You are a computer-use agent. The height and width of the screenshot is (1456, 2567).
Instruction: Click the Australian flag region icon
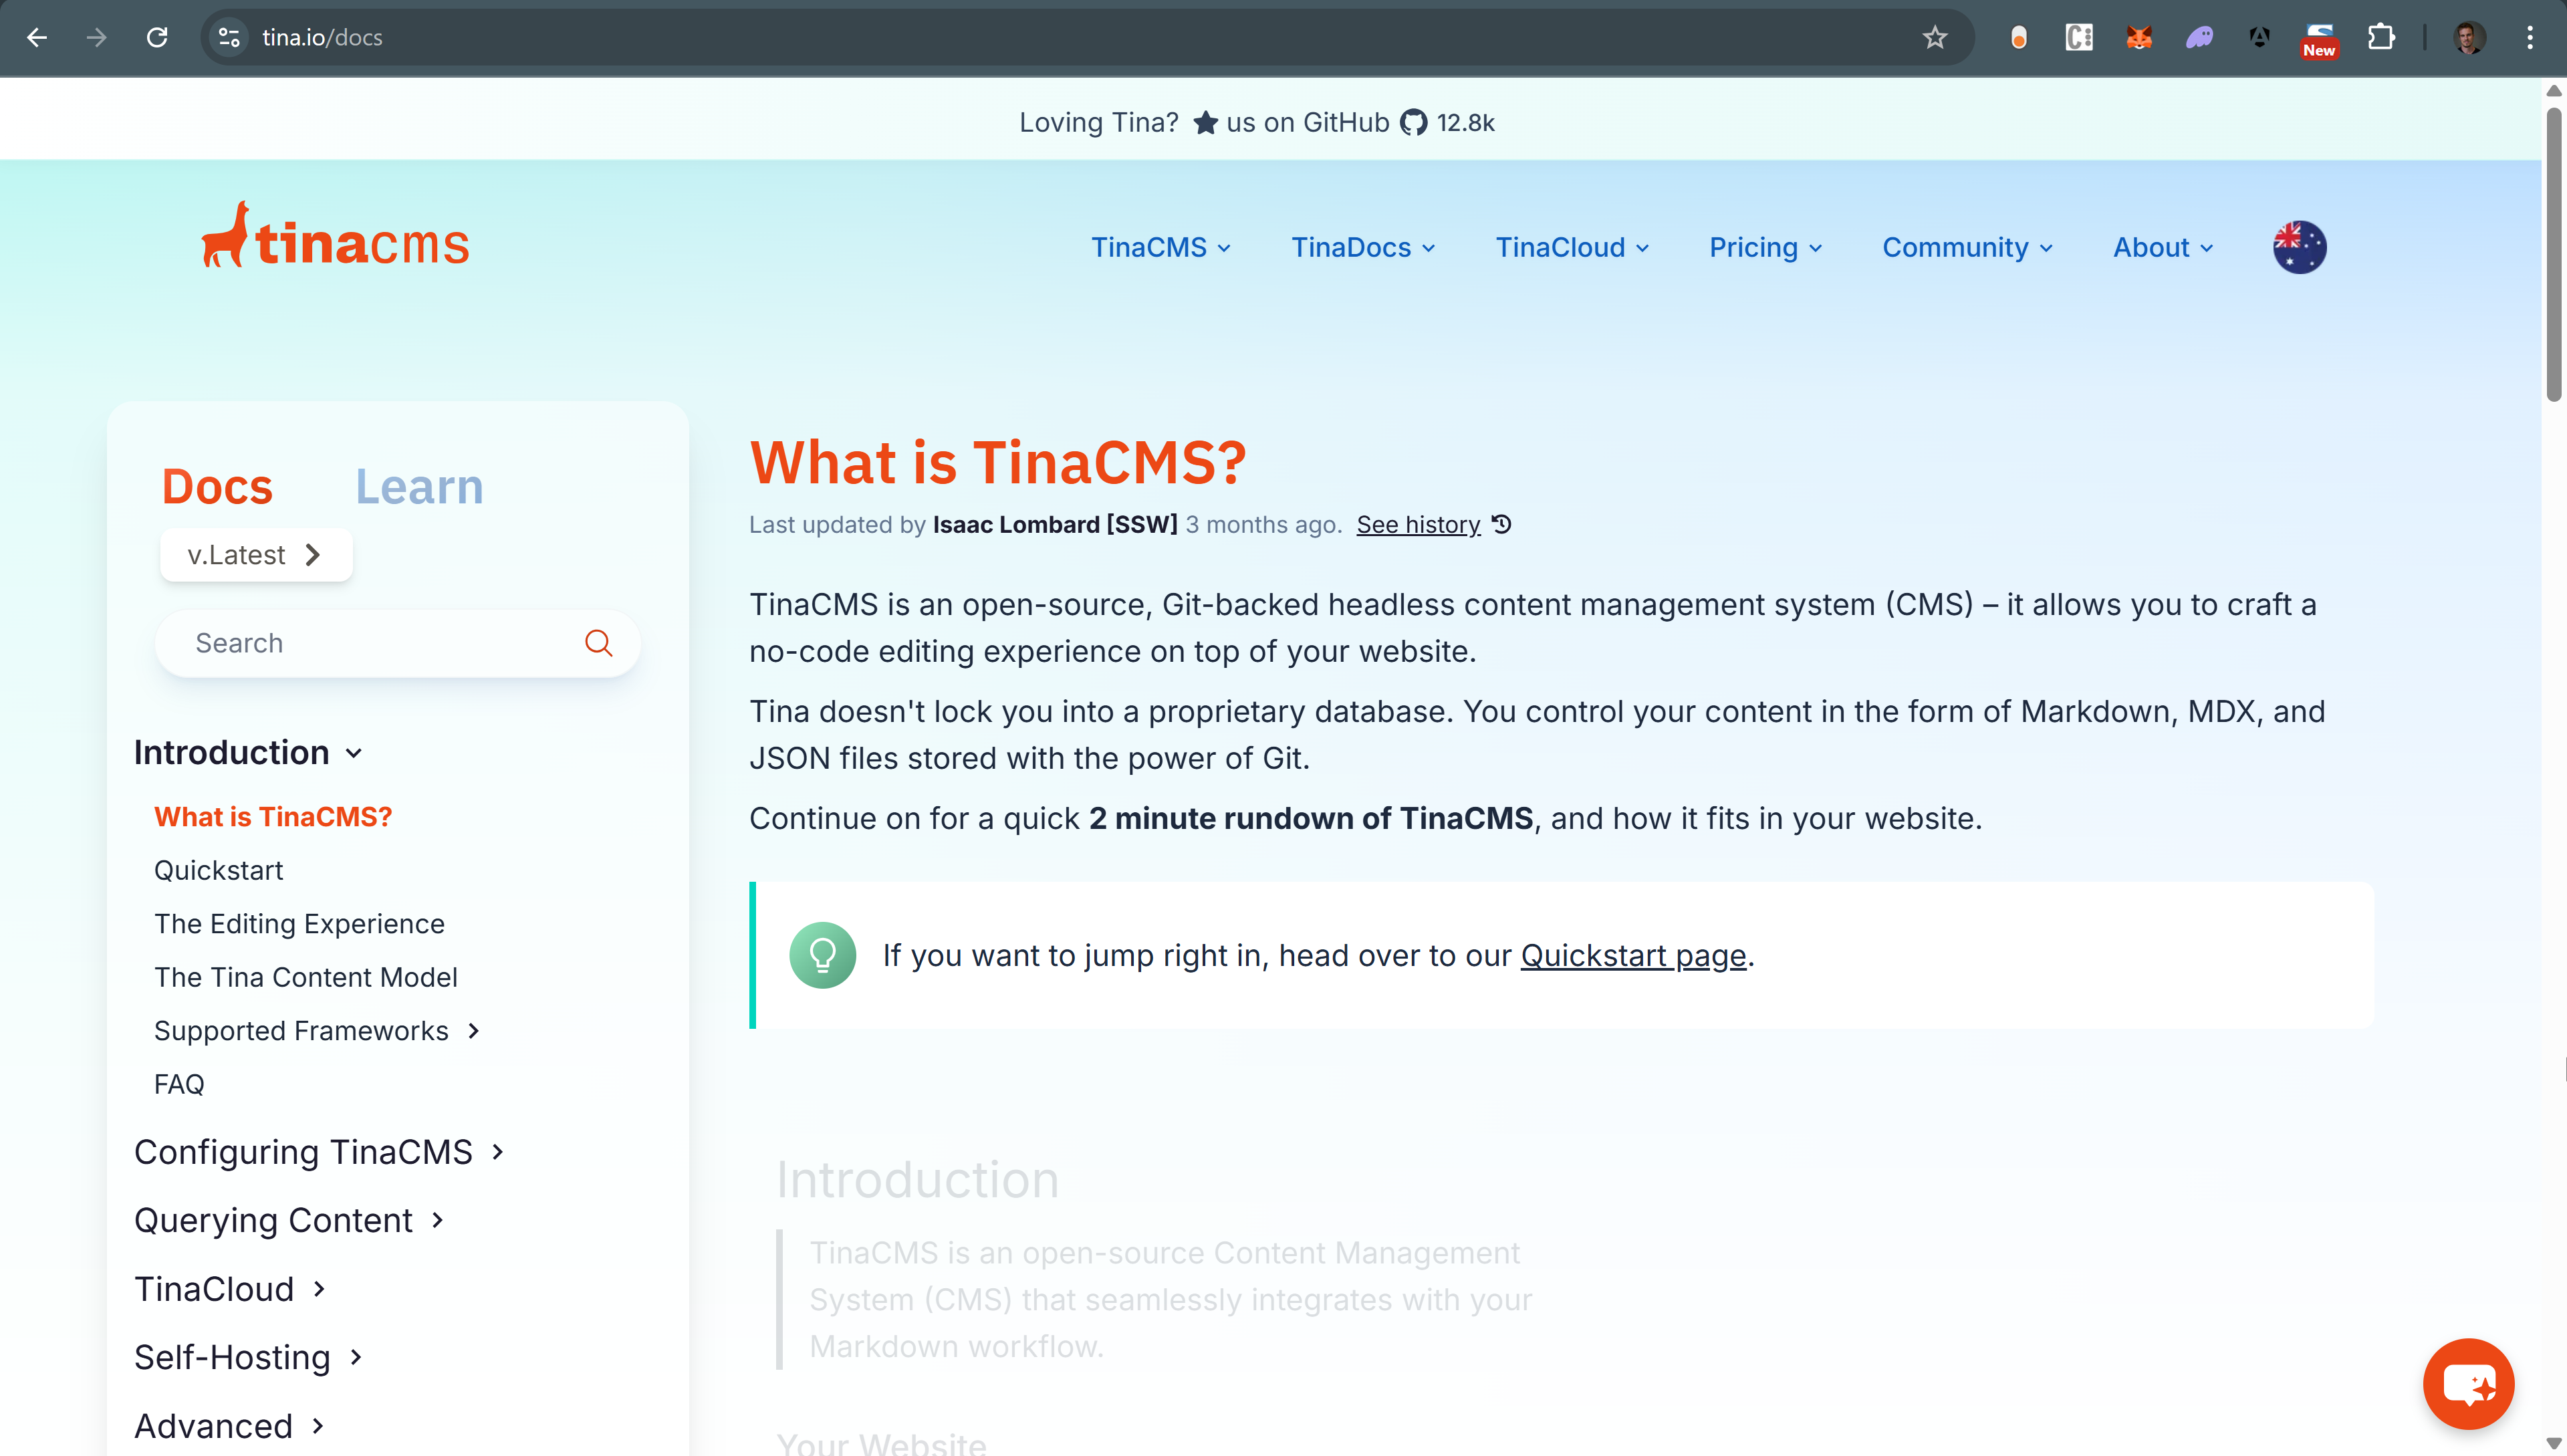click(x=2298, y=247)
